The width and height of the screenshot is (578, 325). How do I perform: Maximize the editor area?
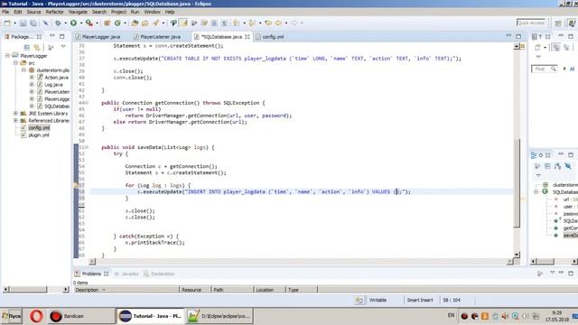[x=518, y=36]
